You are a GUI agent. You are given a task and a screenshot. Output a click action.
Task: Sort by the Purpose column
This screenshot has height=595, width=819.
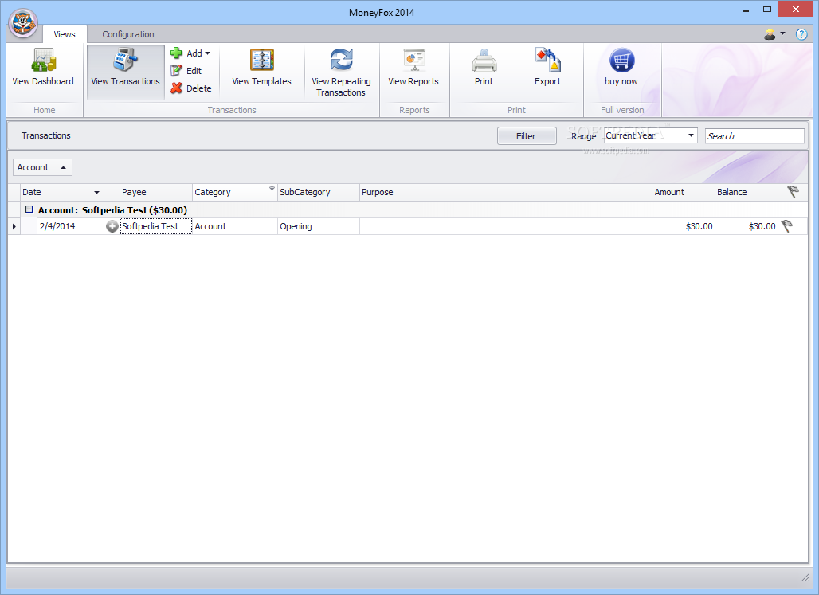pos(506,192)
